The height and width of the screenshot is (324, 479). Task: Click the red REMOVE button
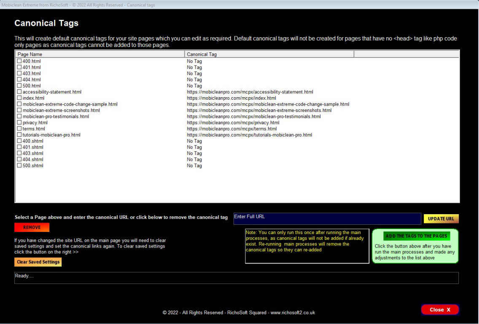pyautogui.click(x=32, y=227)
